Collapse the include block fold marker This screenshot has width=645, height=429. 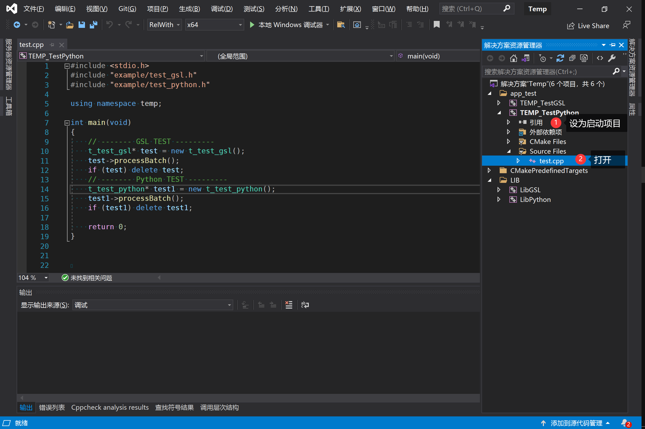coord(67,66)
